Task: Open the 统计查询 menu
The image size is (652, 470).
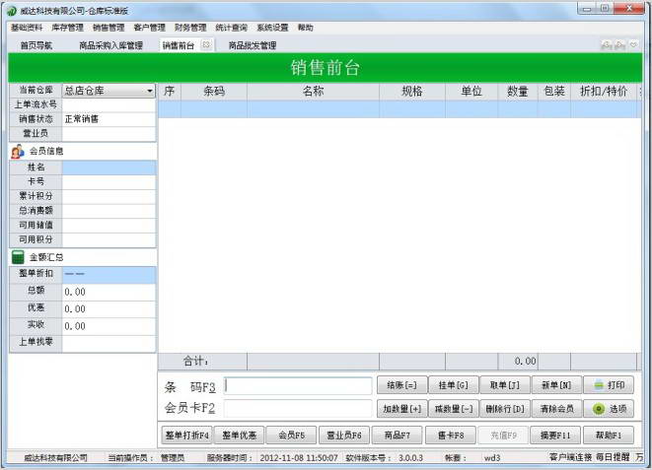Action: coord(231,28)
